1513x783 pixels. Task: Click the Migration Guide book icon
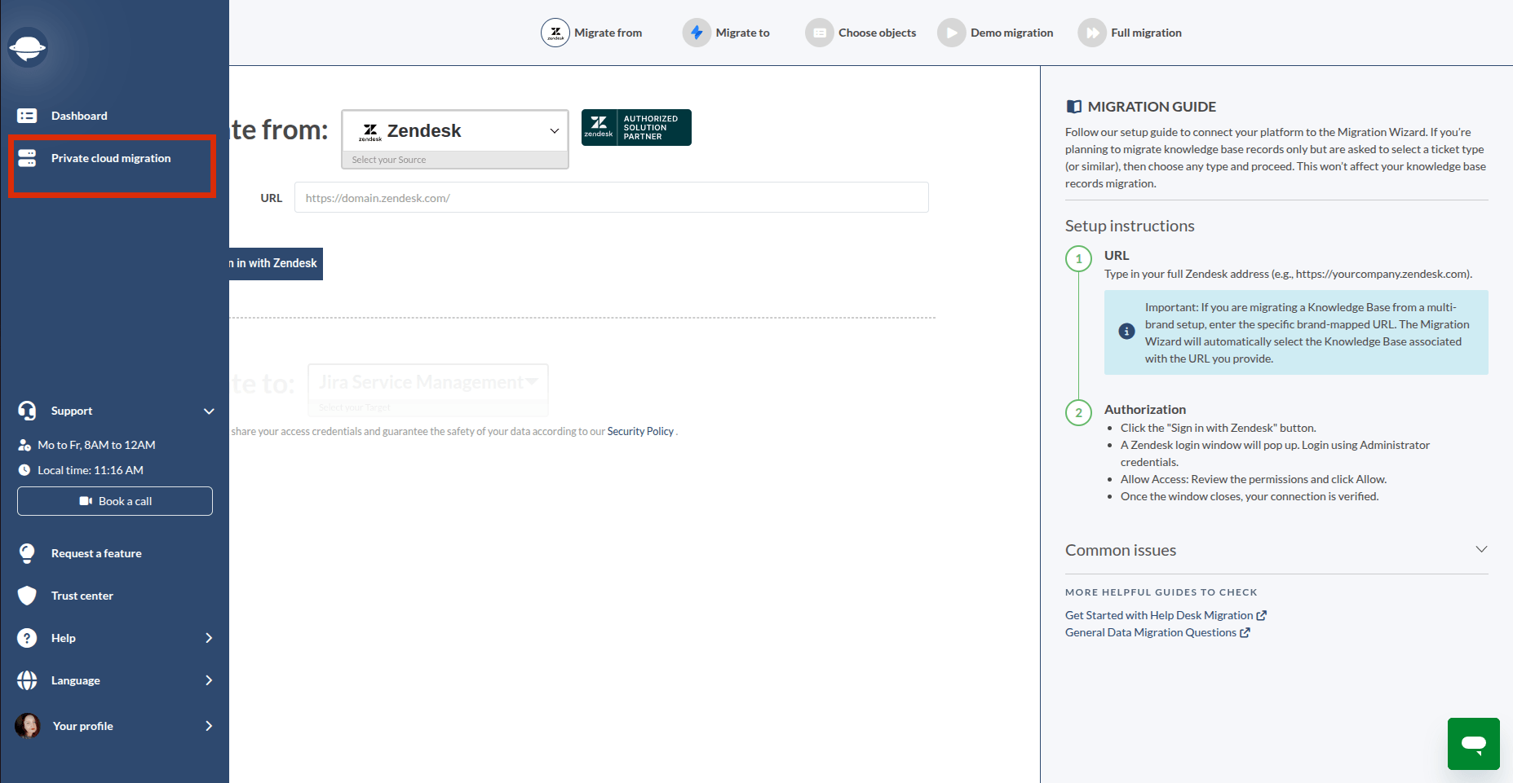coord(1074,107)
